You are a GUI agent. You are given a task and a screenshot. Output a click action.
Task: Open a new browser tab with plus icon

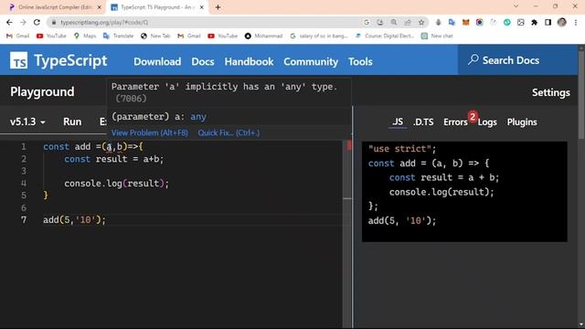218,7
